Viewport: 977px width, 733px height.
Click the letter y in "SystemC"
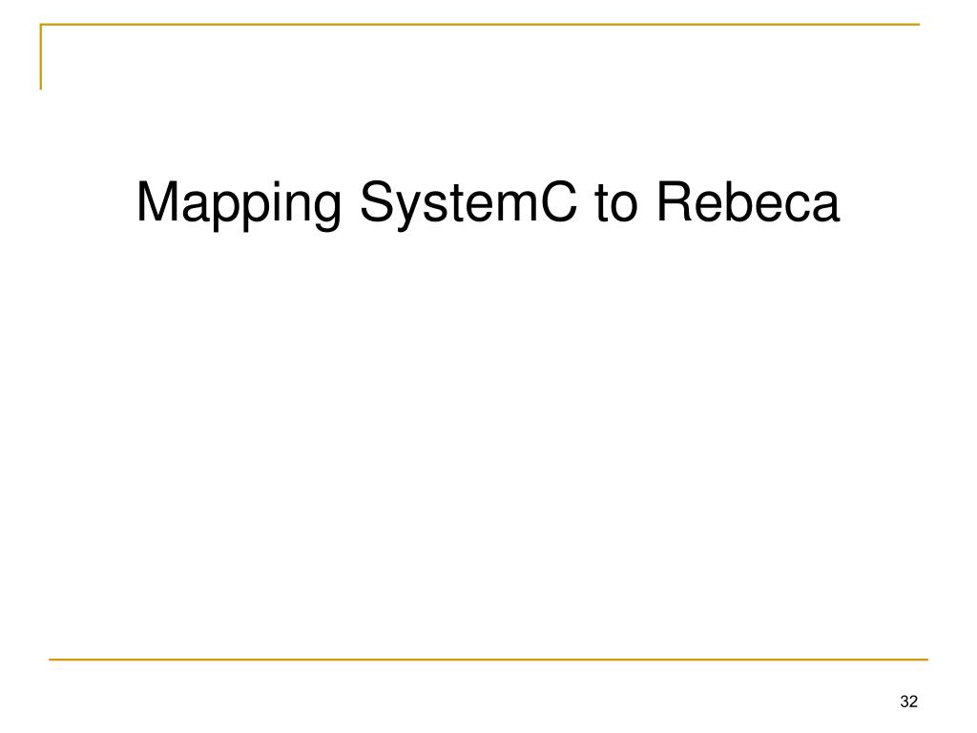(x=413, y=212)
